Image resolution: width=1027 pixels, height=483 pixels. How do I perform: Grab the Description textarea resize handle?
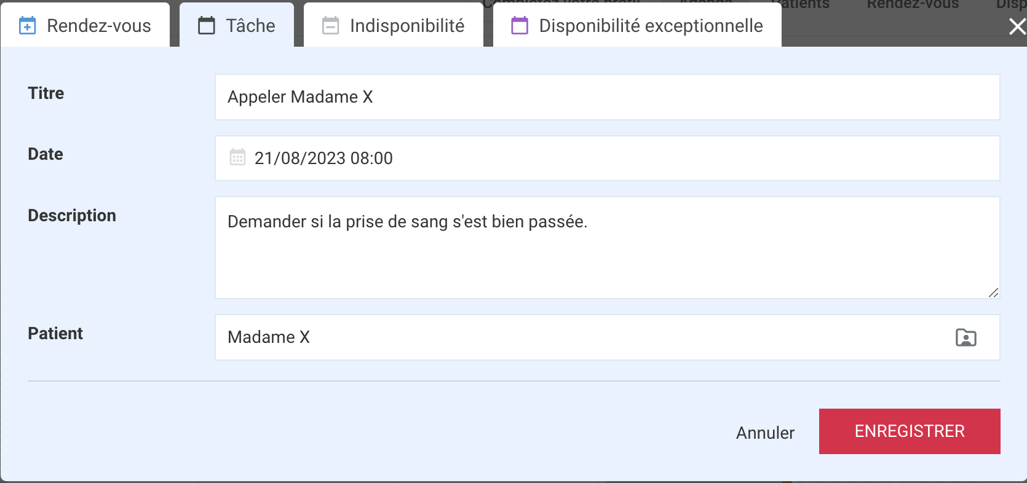[993, 293]
